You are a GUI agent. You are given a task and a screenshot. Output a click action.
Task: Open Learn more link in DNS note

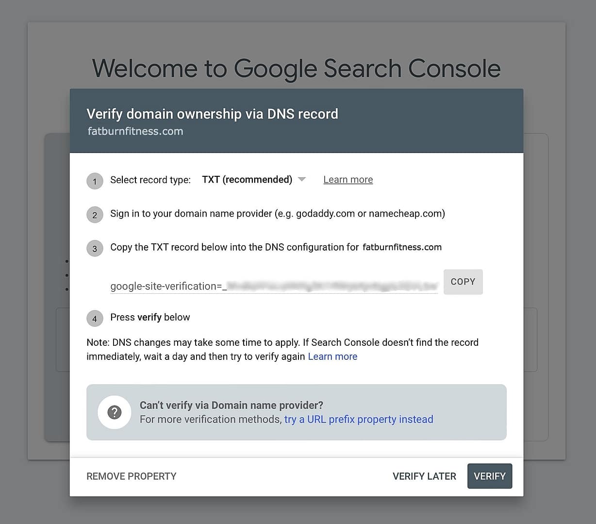pyautogui.click(x=332, y=356)
